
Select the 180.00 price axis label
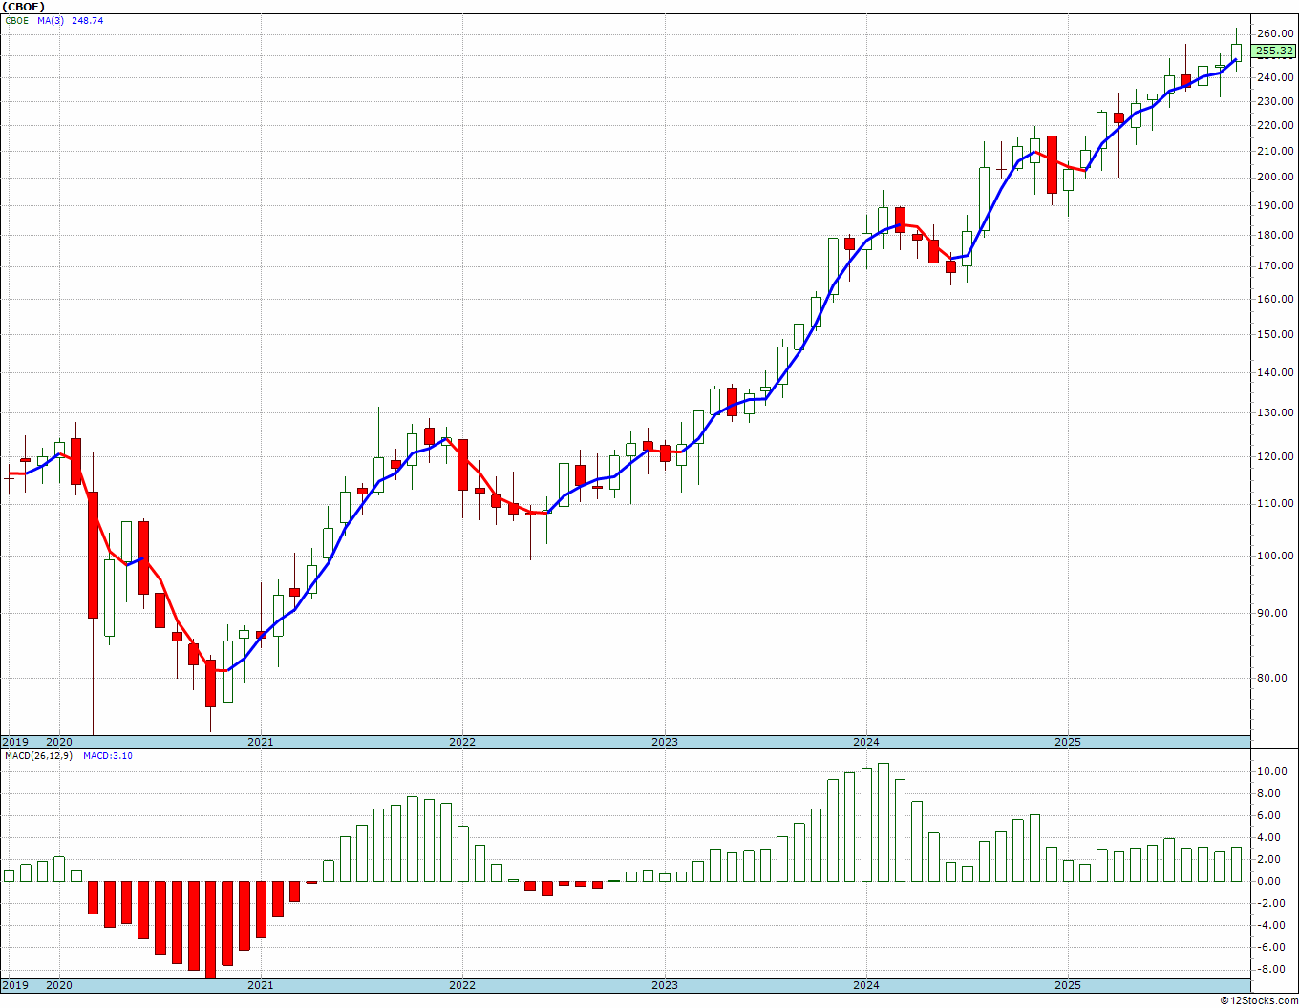(1274, 235)
